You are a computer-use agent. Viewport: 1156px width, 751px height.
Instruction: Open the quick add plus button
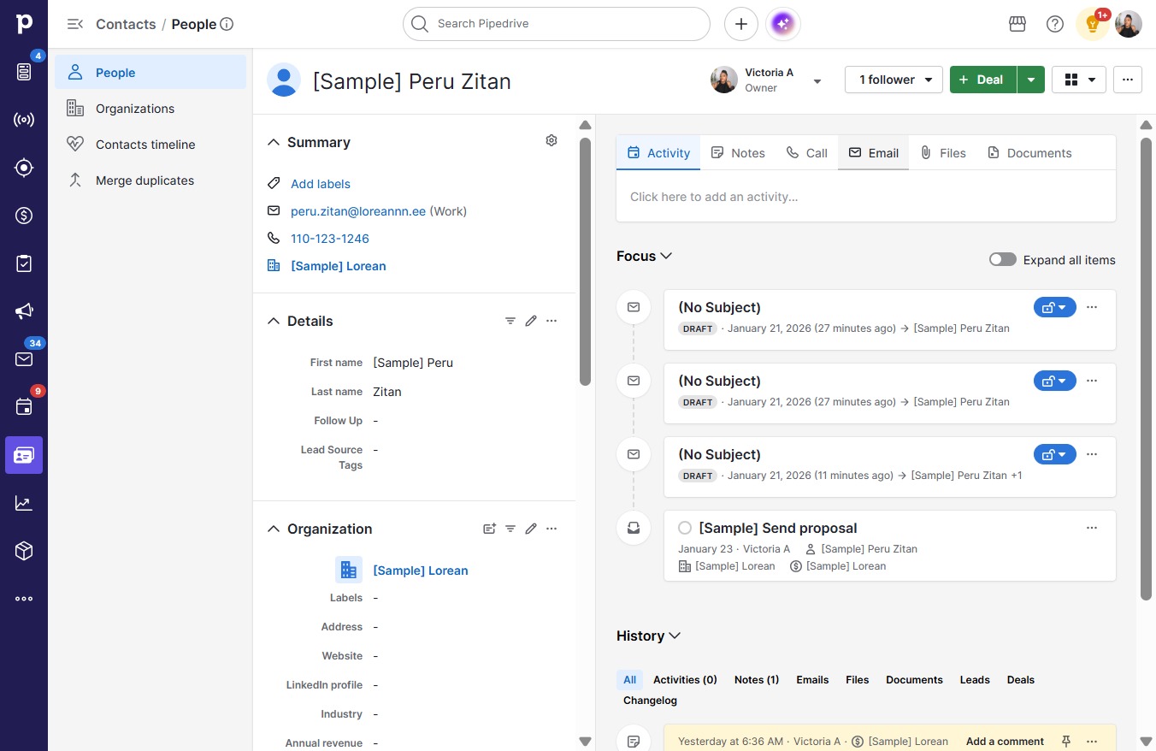pos(741,24)
